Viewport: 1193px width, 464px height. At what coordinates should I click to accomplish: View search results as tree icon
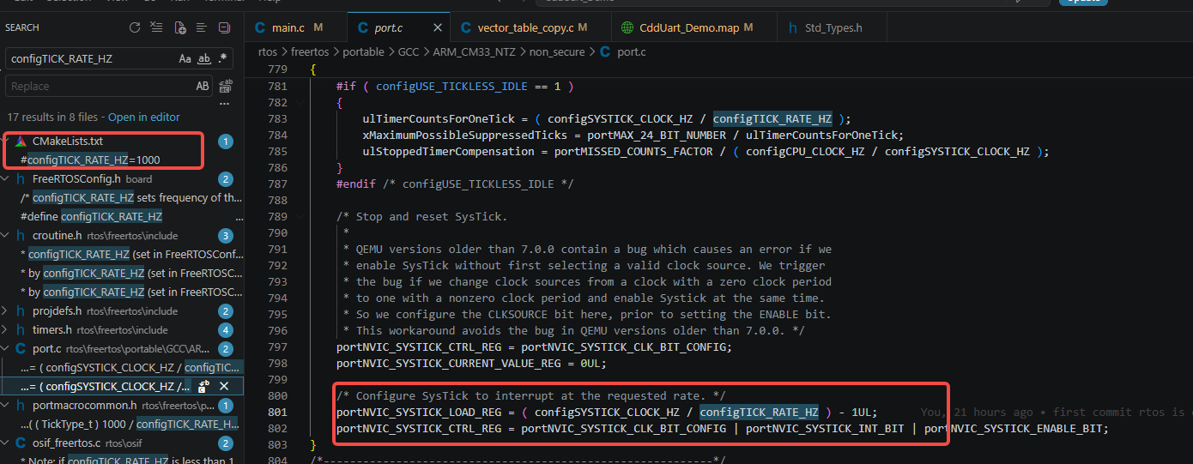coord(203,27)
